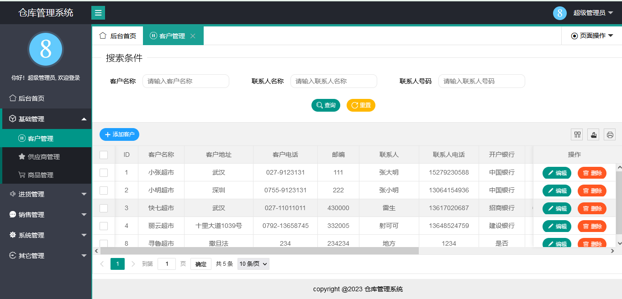
Task: Click the avatar icon next to 超级管理员
Action: click(x=559, y=13)
